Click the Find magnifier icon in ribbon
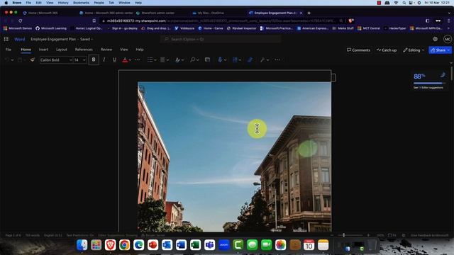 pos(192,59)
